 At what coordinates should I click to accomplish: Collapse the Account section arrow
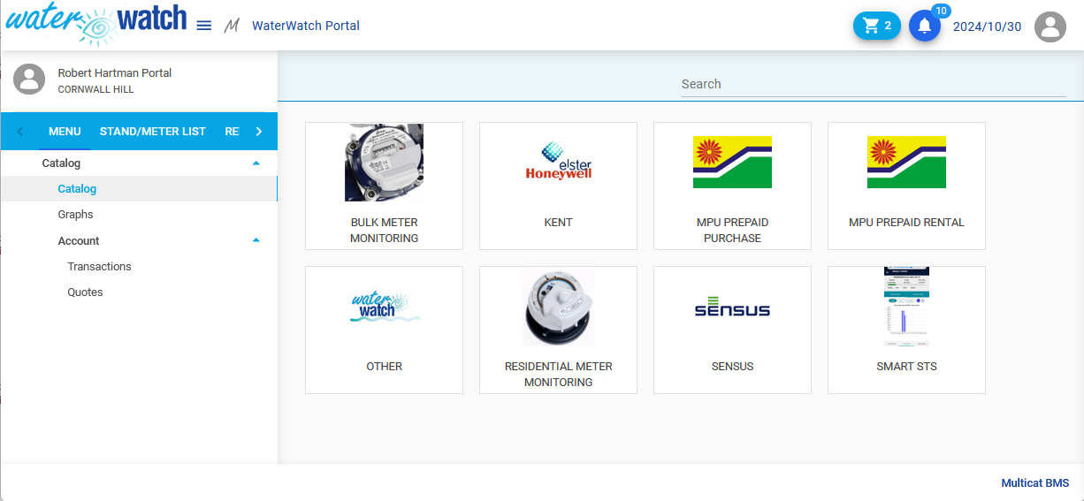coord(256,240)
